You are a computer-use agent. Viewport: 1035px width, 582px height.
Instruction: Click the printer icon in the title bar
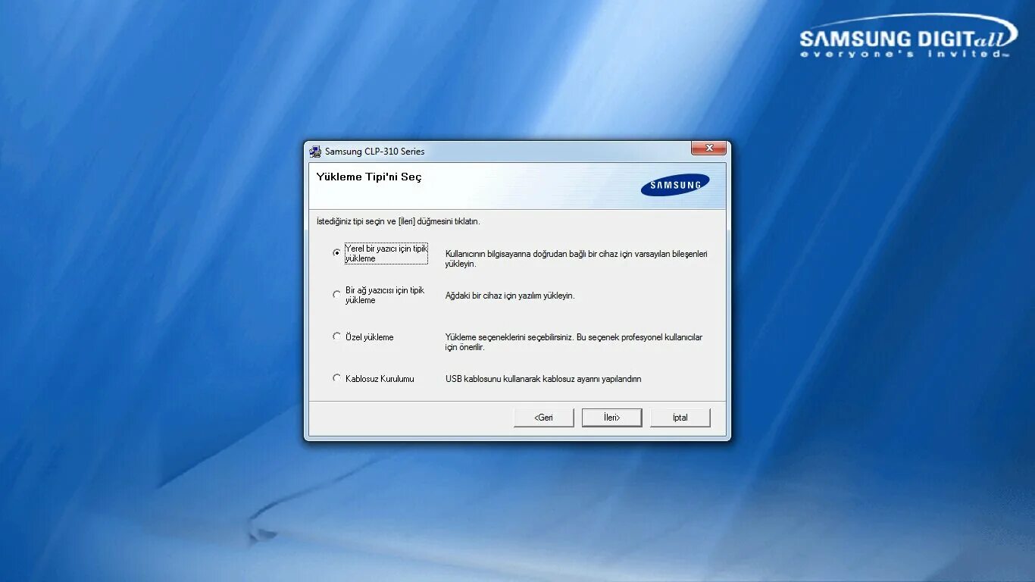[315, 152]
